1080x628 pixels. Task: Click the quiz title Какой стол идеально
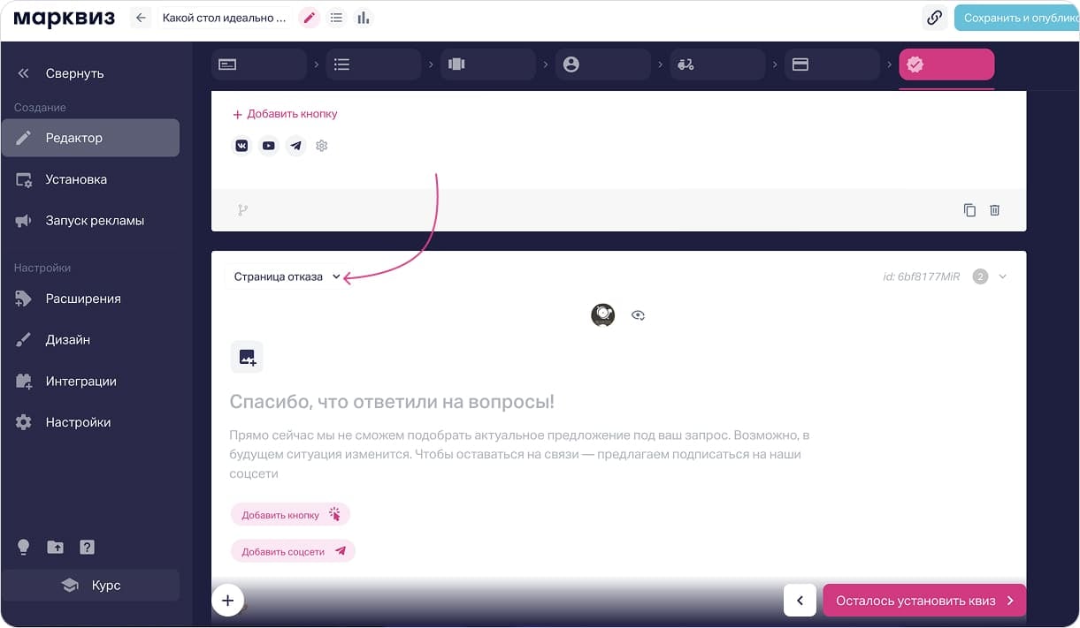click(225, 18)
